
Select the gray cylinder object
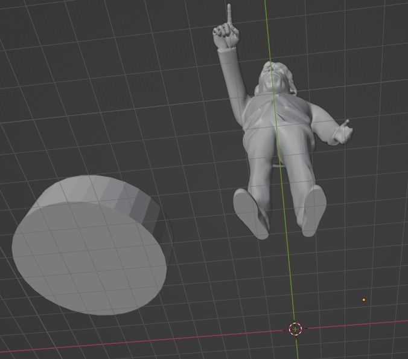pos(91,245)
